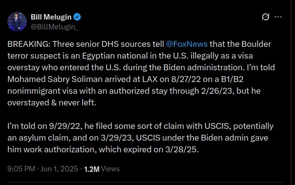Open the 1.2M view count
The height and width of the screenshot is (185, 295).
pyautogui.click(x=92, y=169)
